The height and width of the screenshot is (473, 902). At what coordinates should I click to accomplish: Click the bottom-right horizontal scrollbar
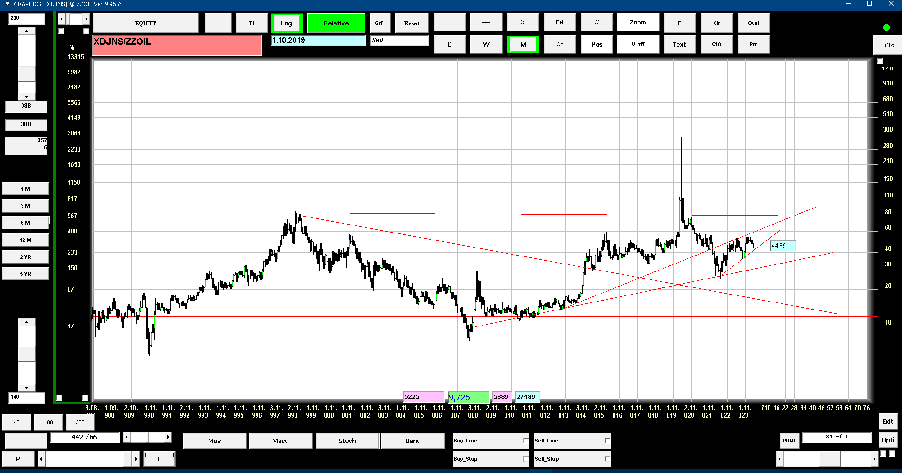[827, 459]
